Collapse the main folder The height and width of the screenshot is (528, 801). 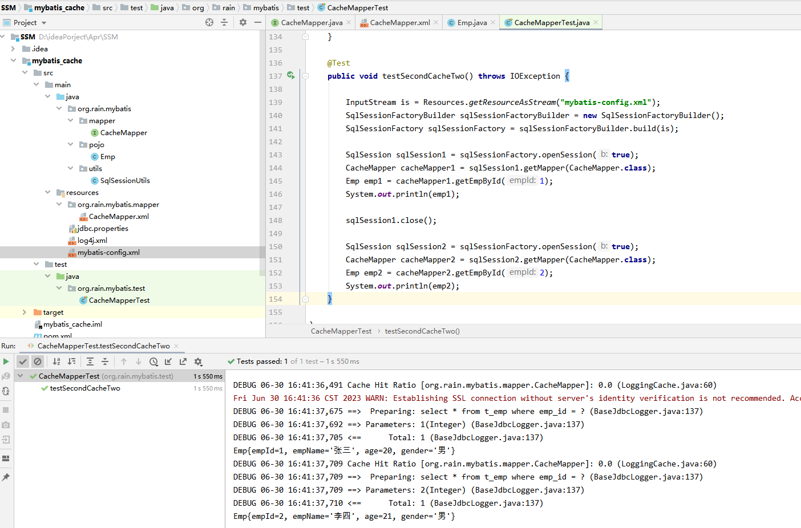pos(36,84)
